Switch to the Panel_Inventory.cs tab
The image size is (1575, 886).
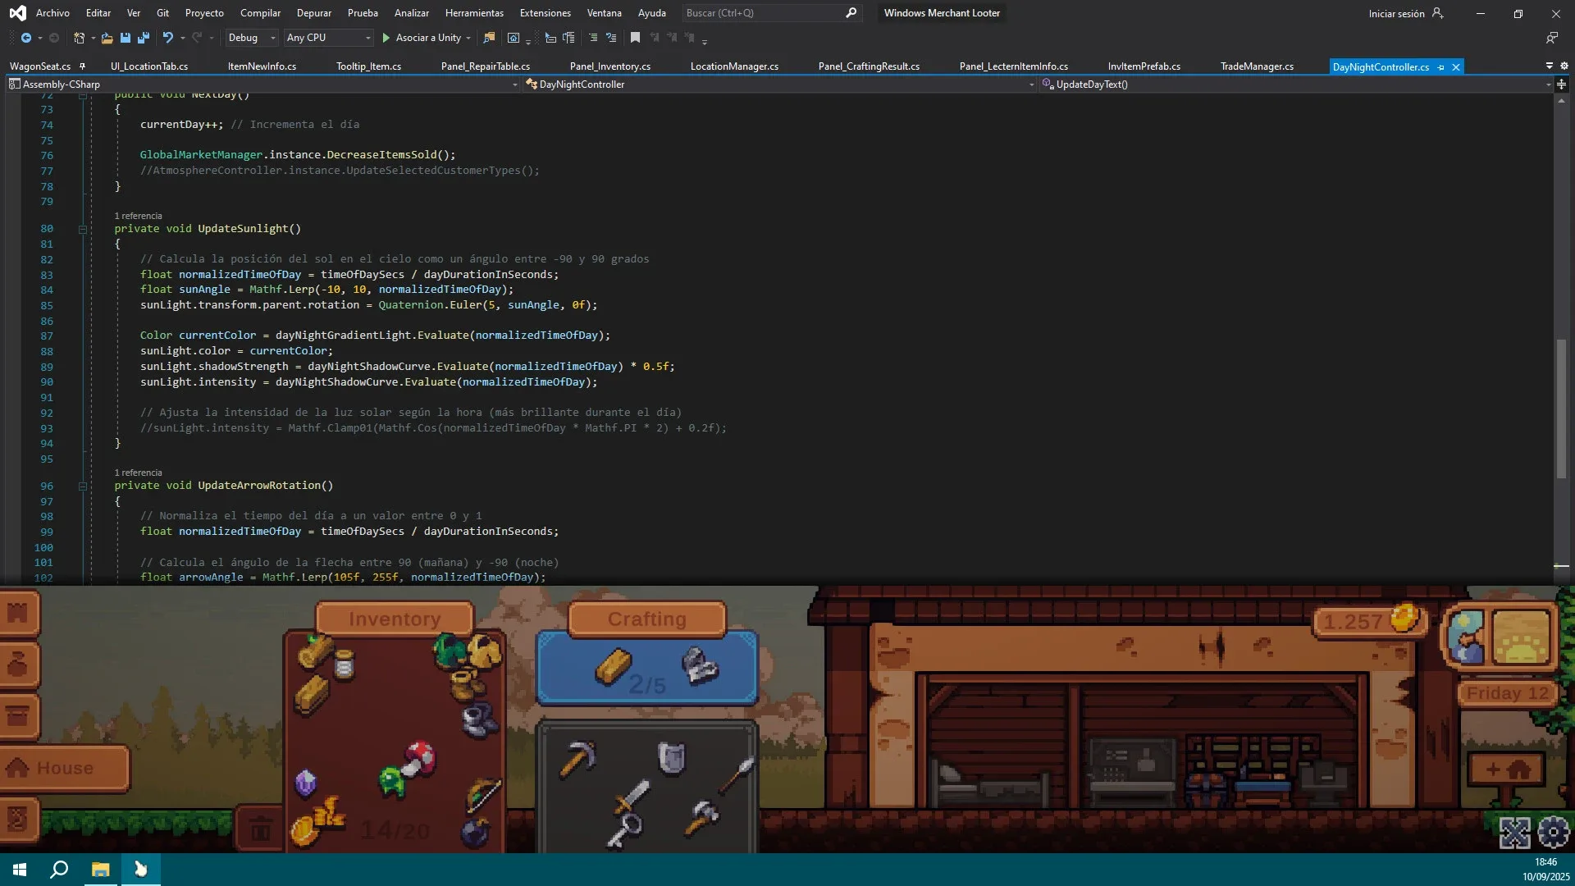(x=610, y=66)
